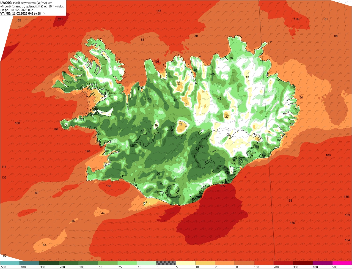Click the red 200 to 300 legend swatch
Image resolution: width=352 pixels, height=269 pixels.
tap(283, 263)
